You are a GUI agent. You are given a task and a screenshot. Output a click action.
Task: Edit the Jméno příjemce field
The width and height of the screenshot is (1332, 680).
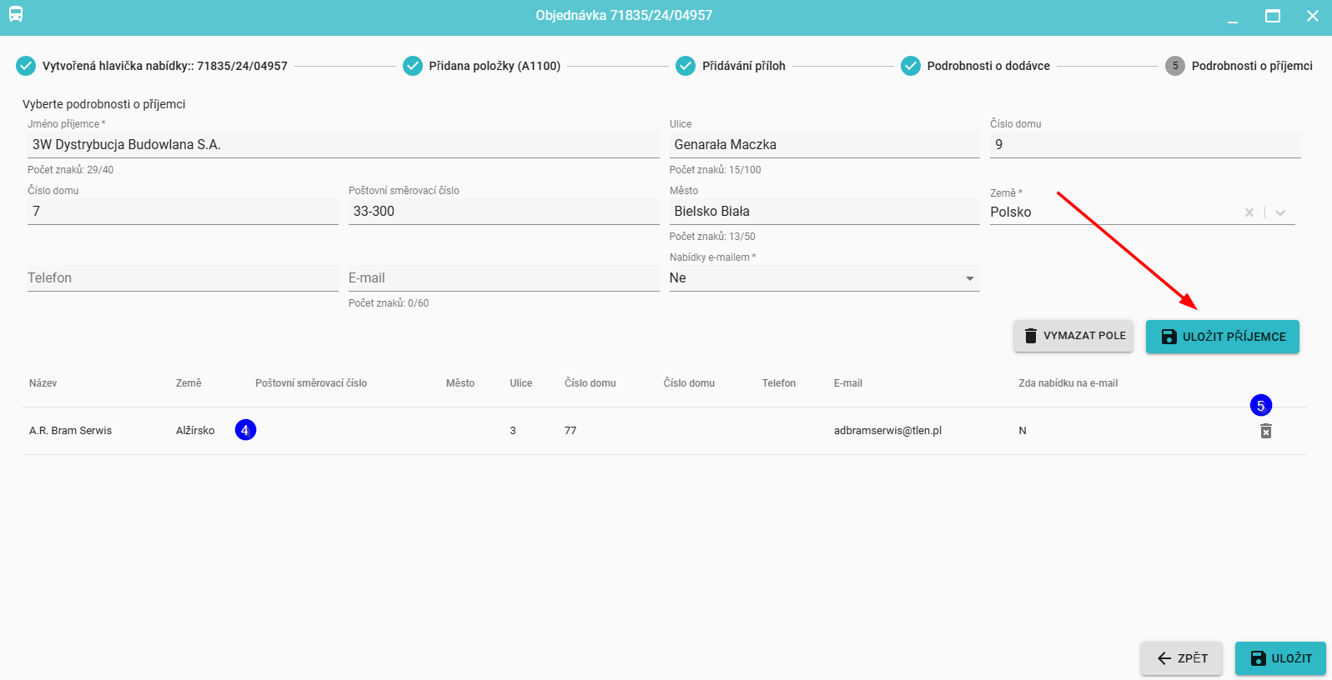tap(343, 145)
